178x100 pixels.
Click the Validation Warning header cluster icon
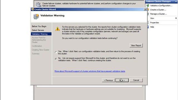[36, 17]
